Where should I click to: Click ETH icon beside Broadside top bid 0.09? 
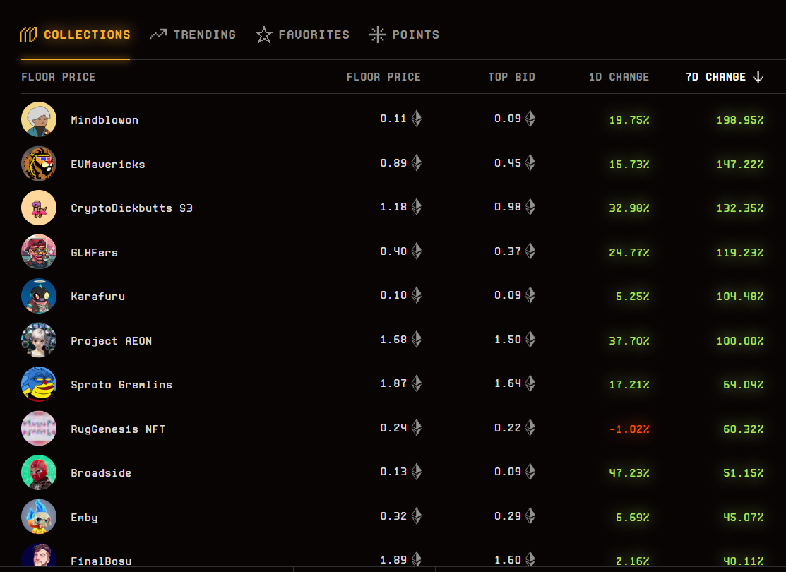click(x=530, y=472)
